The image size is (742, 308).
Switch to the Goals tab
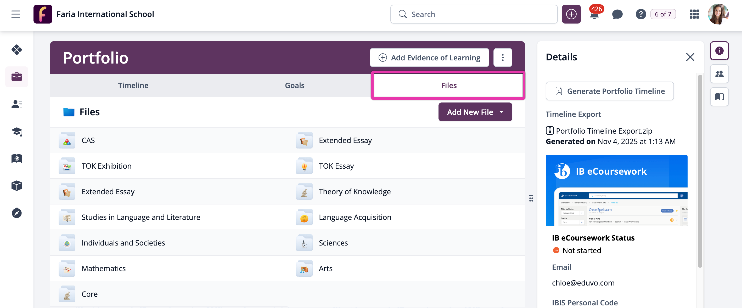pos(294,85)
